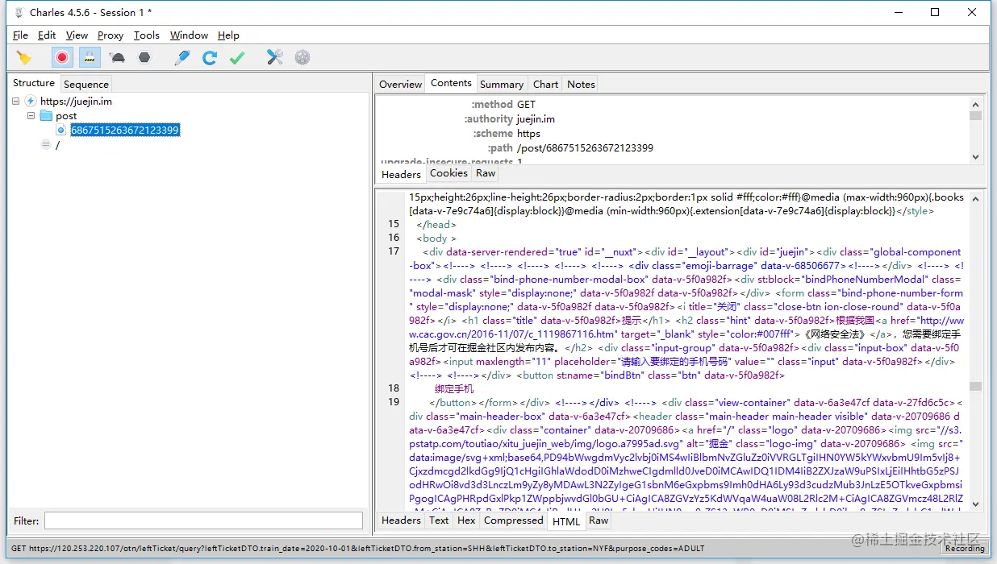Open the Chart tab
Image resolution: width=997 pixels, height=564 pixels.
(546, 84)
